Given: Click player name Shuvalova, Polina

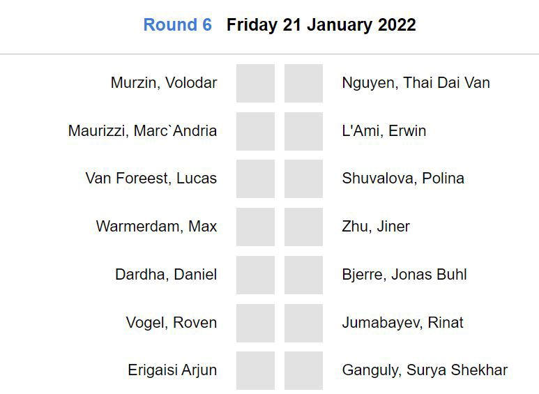Looking at the screenshot, I should [x=403, y=179].
